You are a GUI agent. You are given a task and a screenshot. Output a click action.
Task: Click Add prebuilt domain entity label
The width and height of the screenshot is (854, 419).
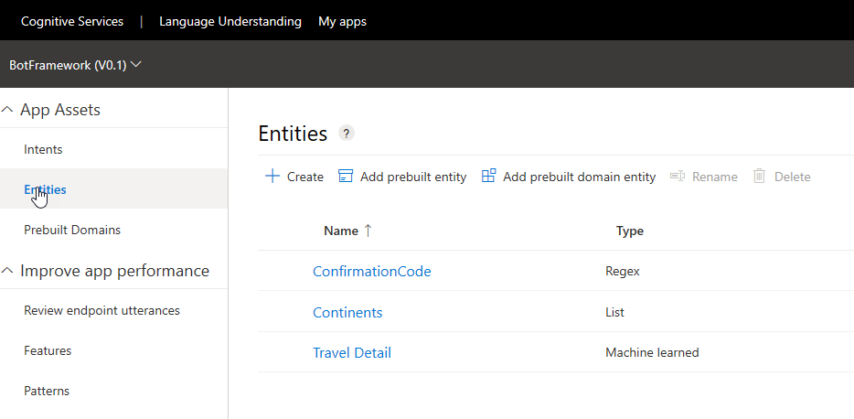coord(579,177)
